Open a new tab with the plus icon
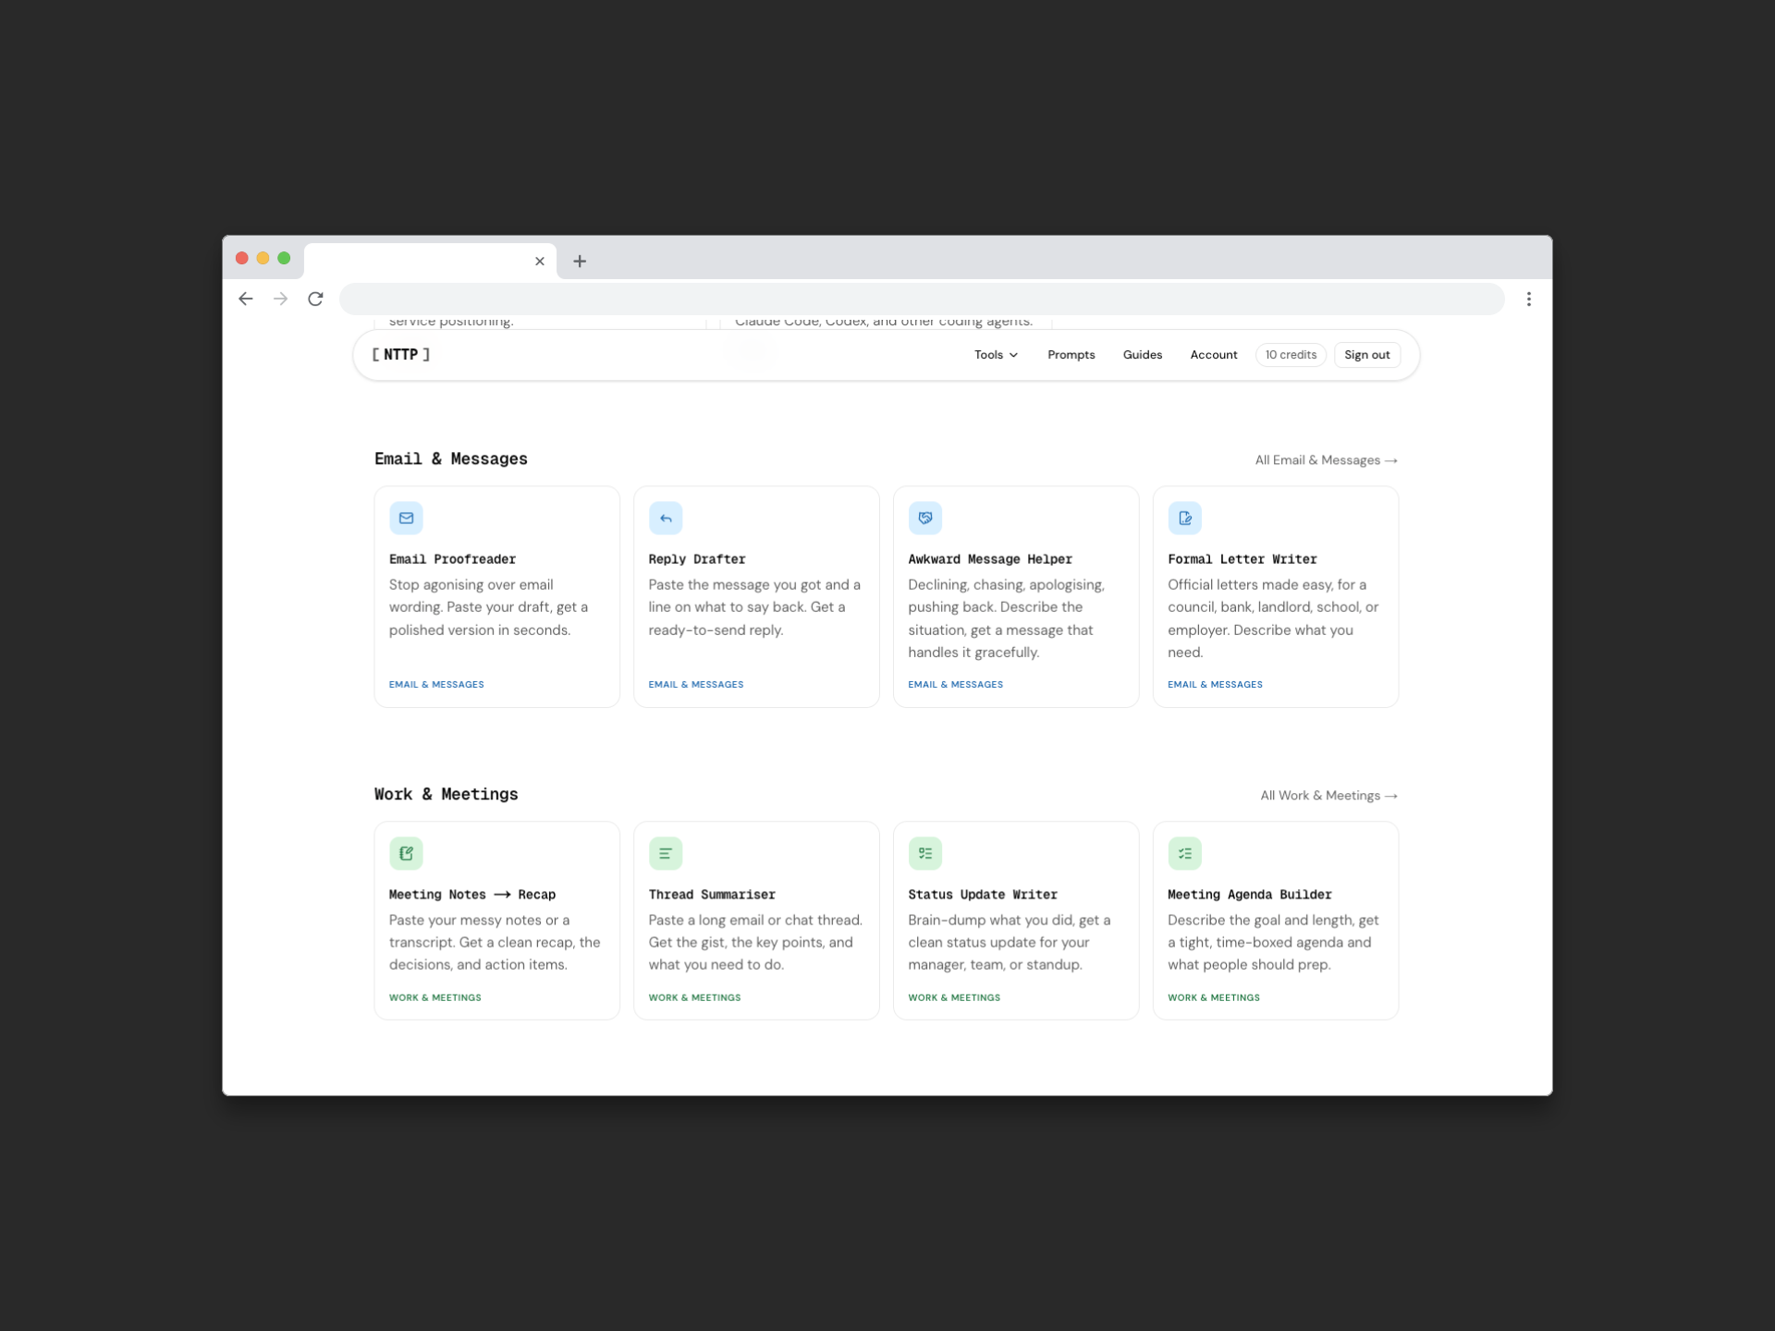Viewport: 1775px width, 1331px height. coord(580,261)
